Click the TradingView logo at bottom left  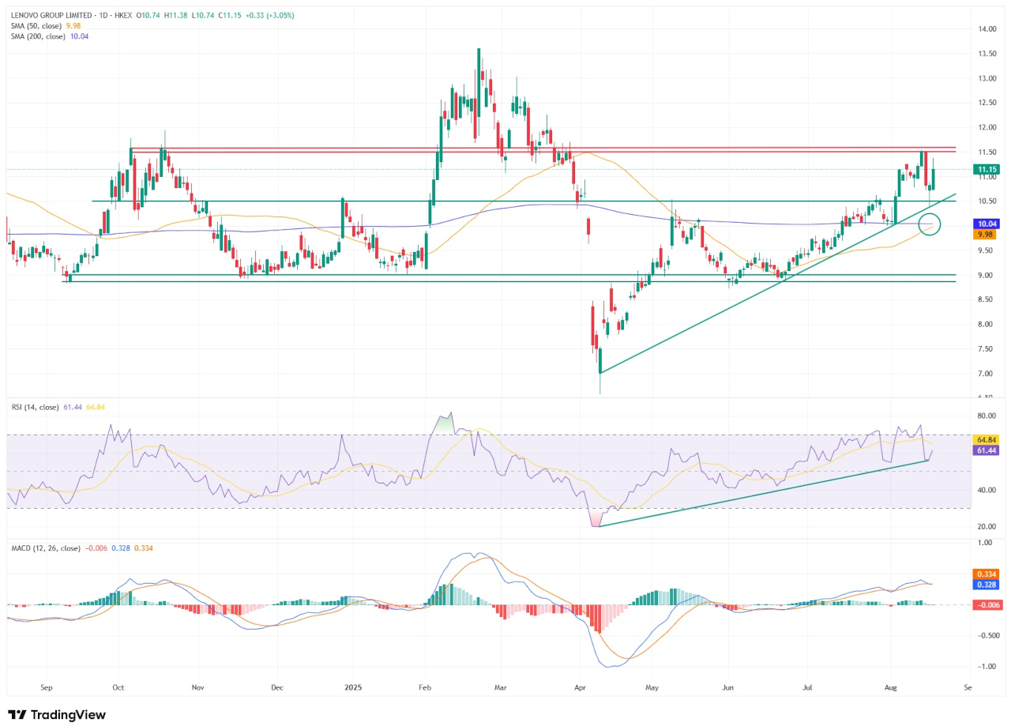point(56,714)
